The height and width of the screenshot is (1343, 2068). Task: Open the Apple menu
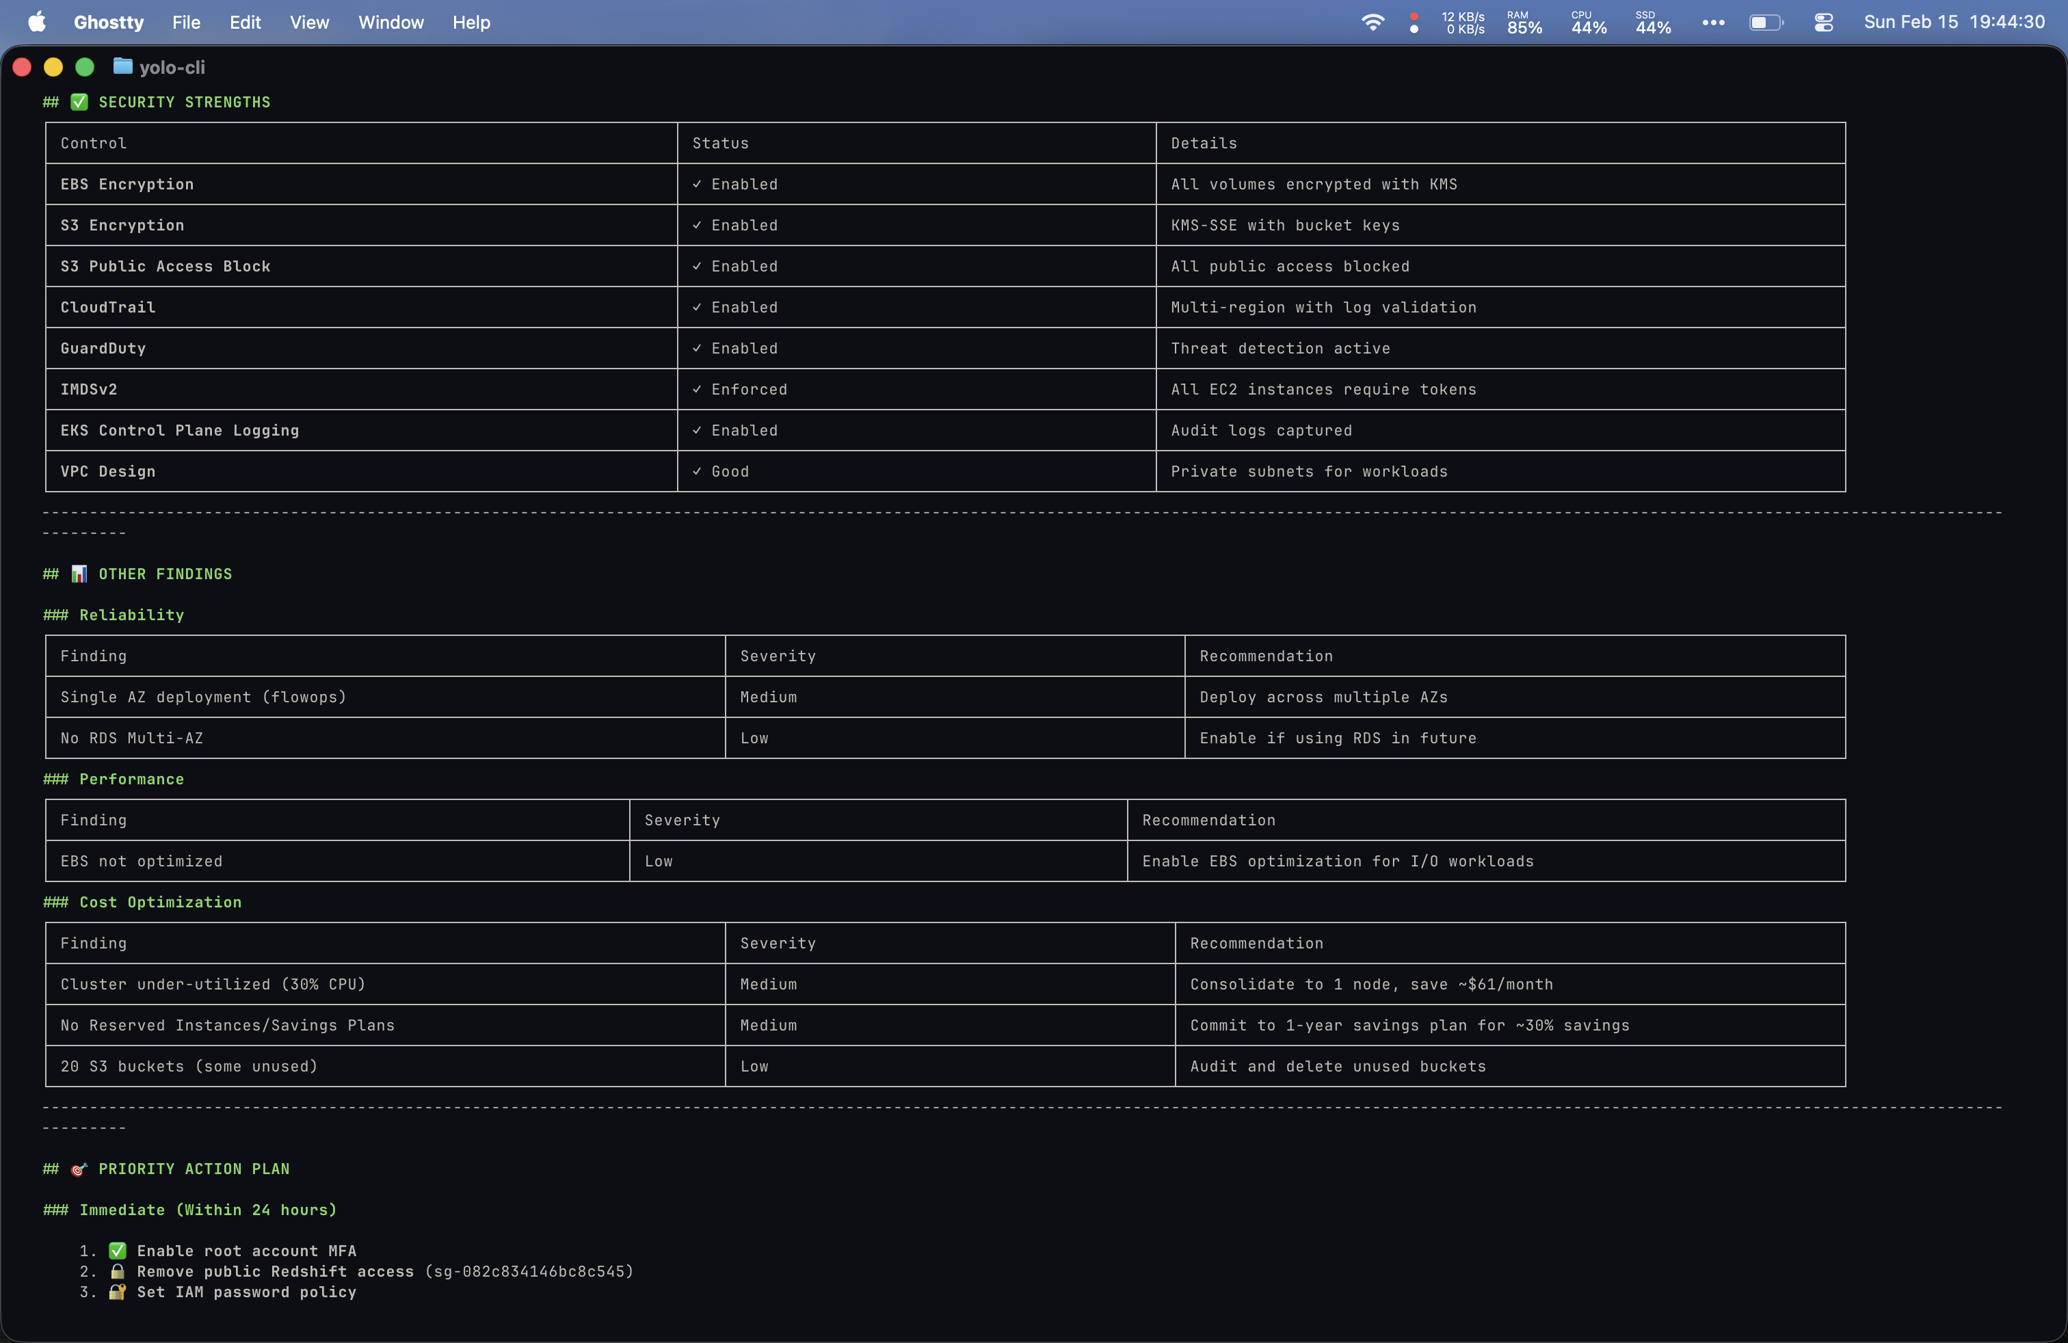tap(36, 22)
